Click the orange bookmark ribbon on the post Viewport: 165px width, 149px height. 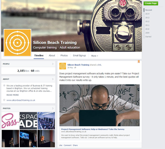139,62
